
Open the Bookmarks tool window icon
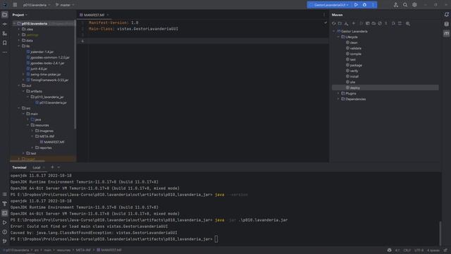tap(5, 43)
